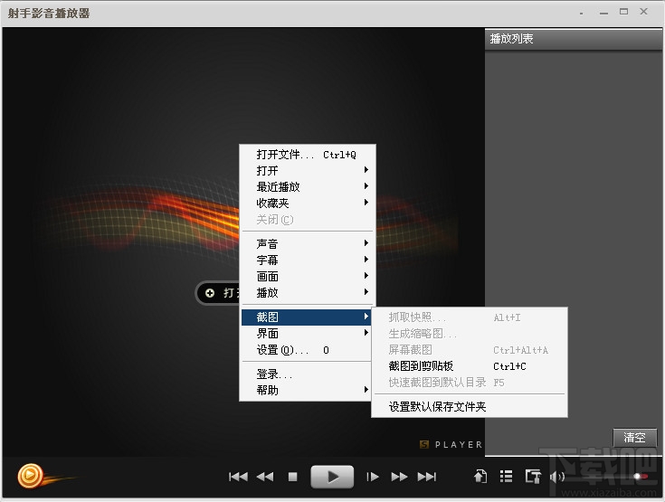665x502 pixels.
Task: Select 打开文件... menu entry
Action: point(308,155)
